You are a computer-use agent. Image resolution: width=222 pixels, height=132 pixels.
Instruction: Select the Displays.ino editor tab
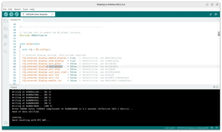click(16, 20)
